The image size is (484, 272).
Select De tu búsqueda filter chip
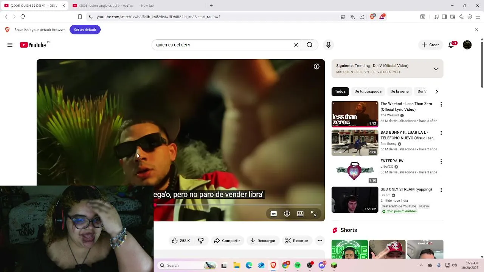pos(368,91)
